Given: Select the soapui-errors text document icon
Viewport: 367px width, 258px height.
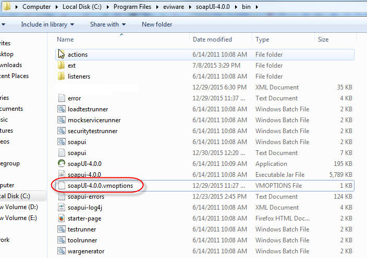Looking at the screenshot, I should 62,196.
